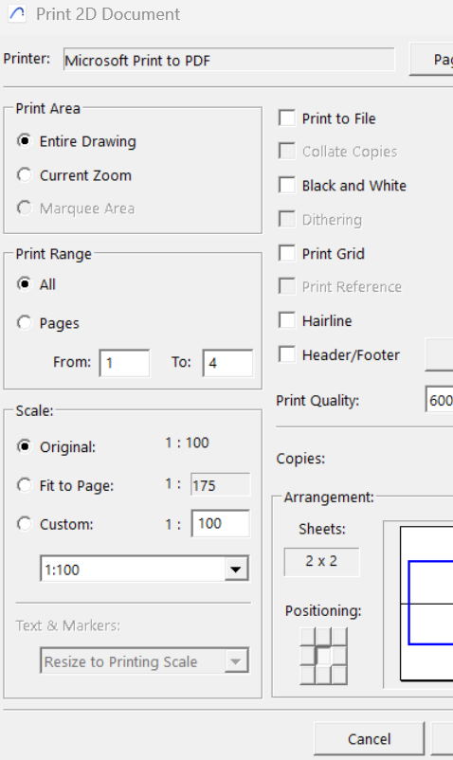Choose Pages print range option

pos(25,322)
